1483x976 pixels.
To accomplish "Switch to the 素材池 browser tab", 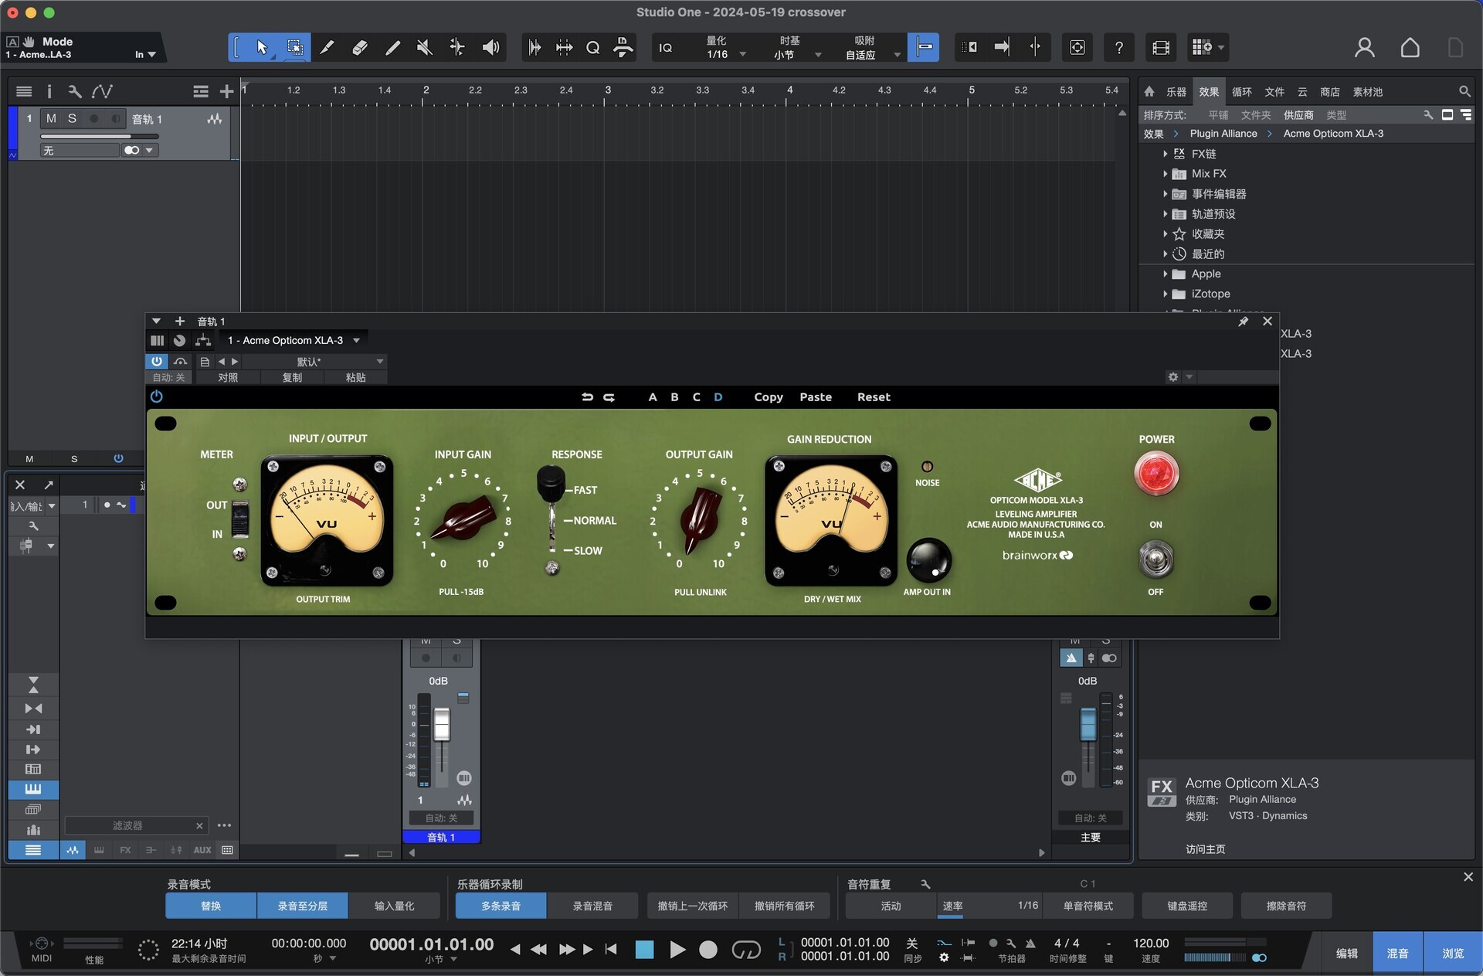I will point(1367,92).
